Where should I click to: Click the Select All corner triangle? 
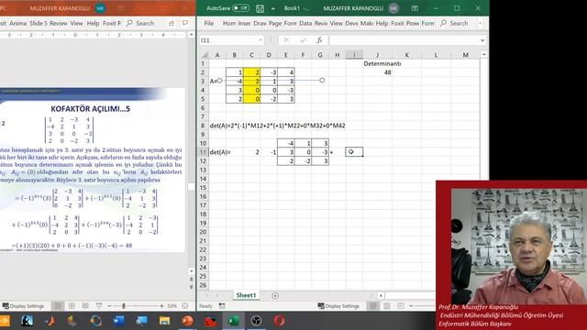204,55
